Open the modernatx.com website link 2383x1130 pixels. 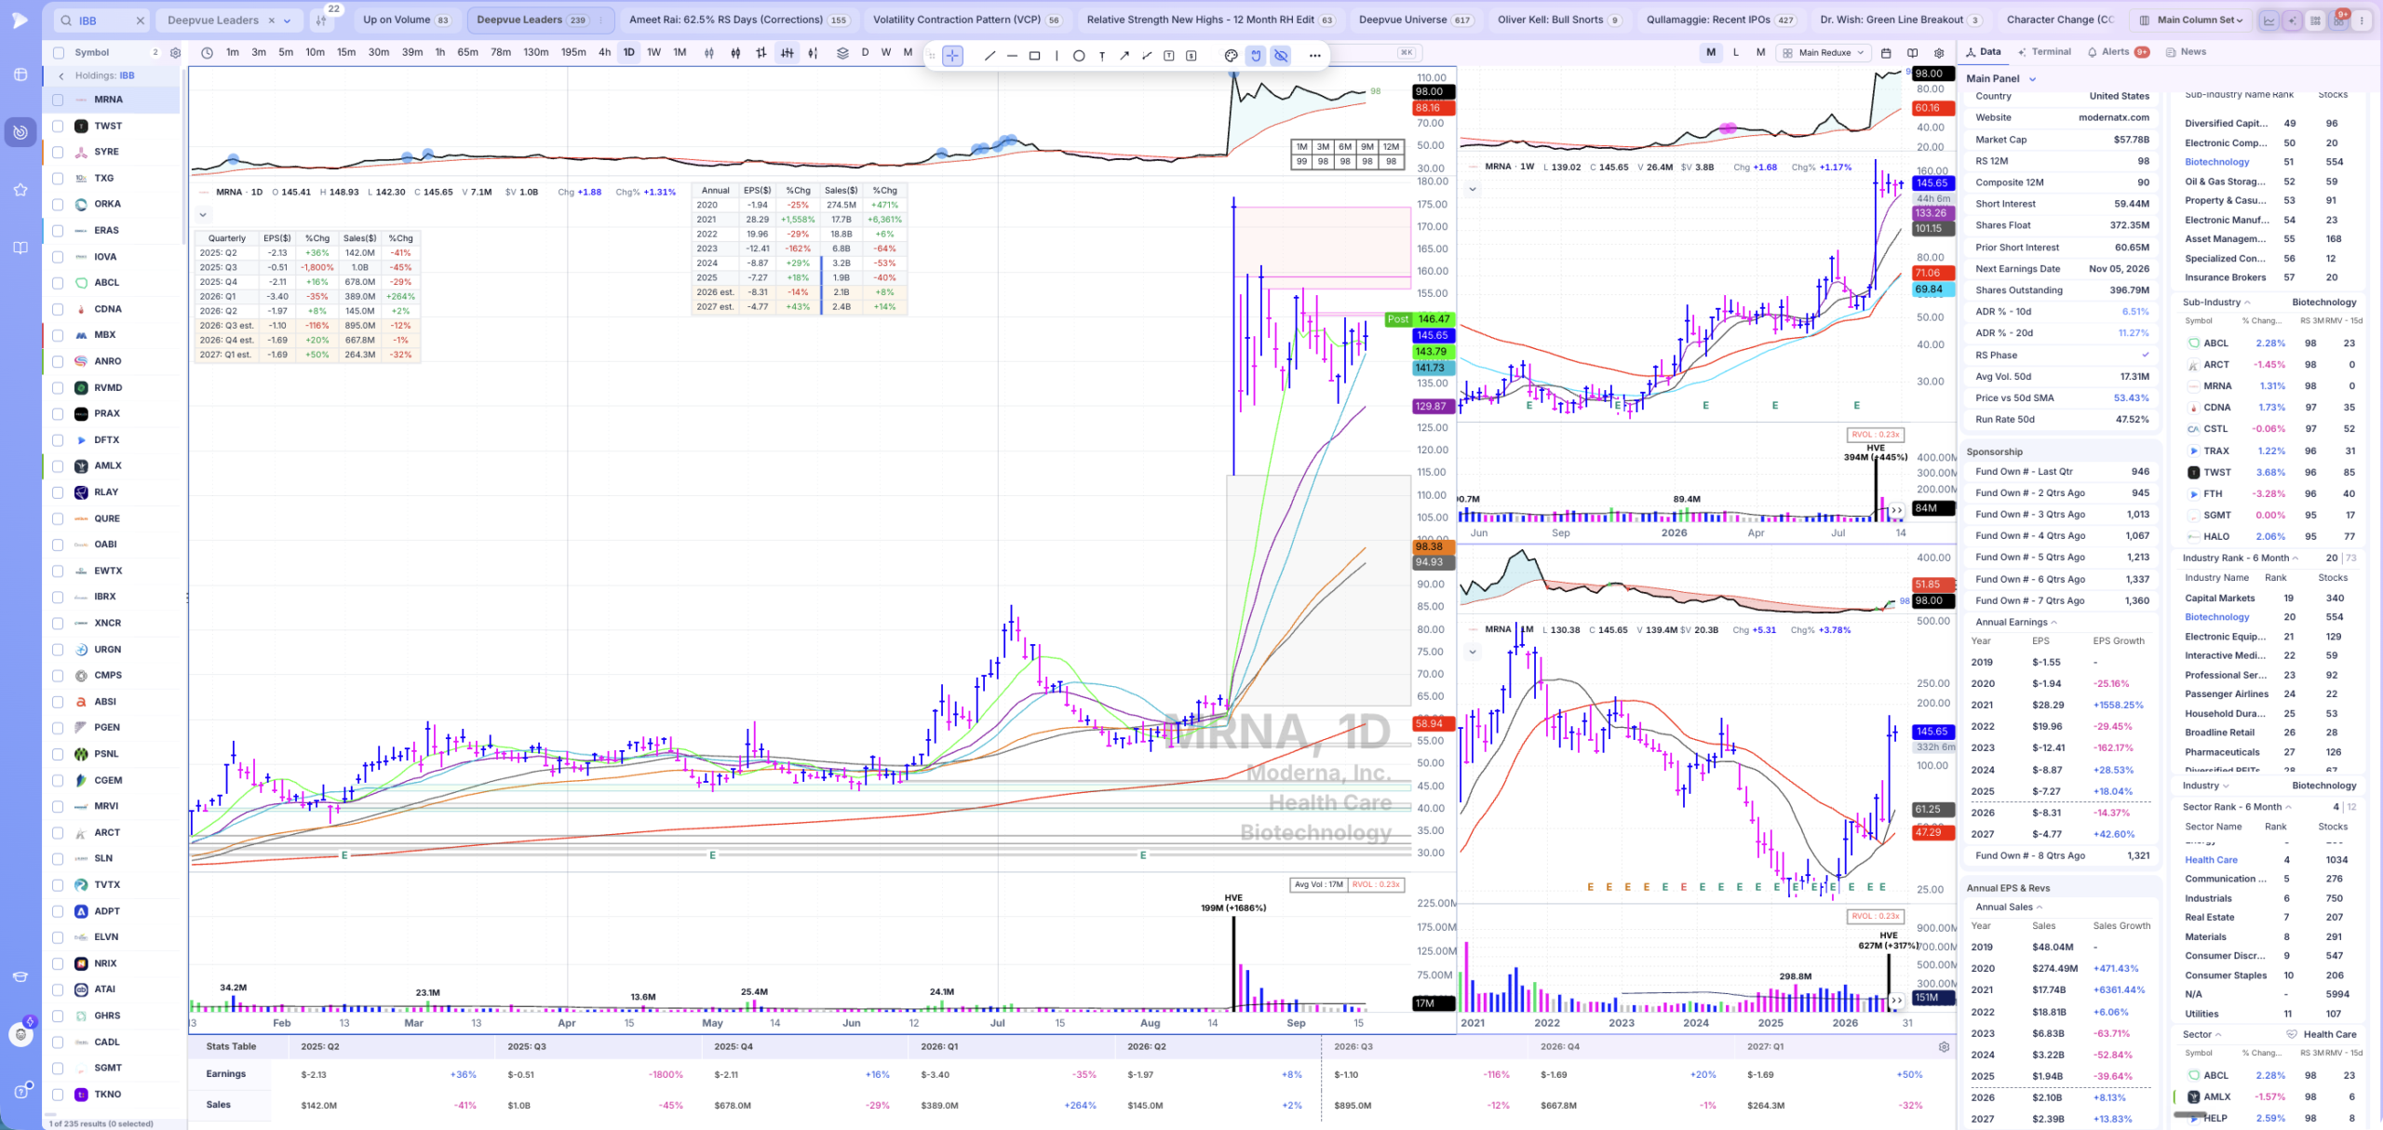[x=2113, y=118]
